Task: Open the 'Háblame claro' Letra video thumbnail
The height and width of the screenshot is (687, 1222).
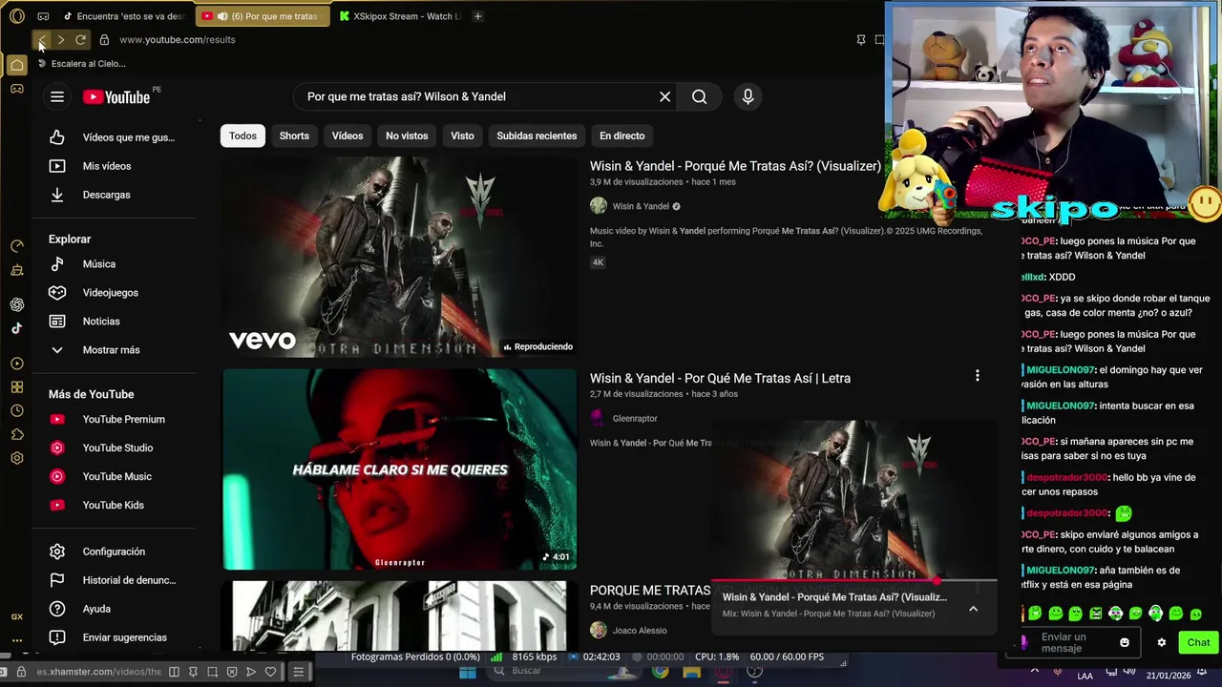Action: 399,469
